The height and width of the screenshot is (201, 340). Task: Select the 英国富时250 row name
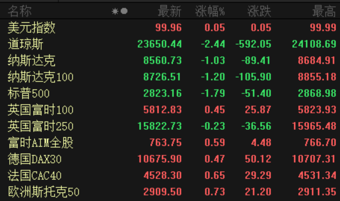40,126
